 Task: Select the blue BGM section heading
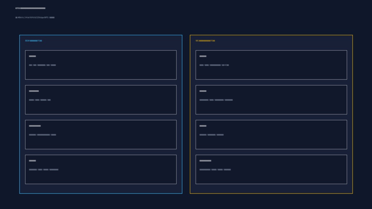(x=33, y=41)
